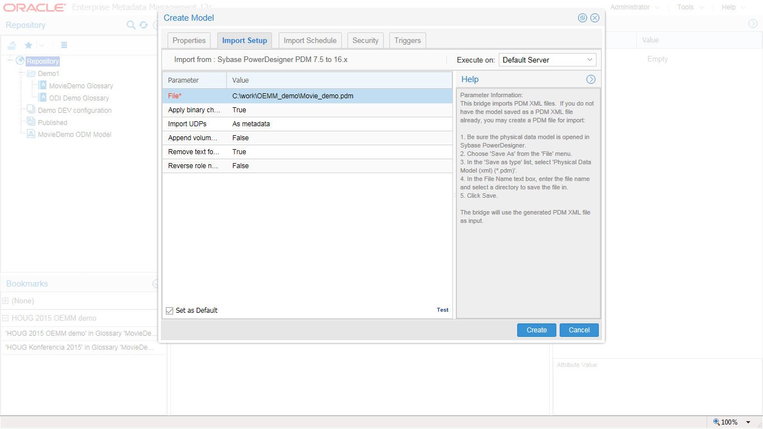This screenshot has height=429, width=763.
Task: Select ODI Demo Glossary in the tree
Action: point(79,98)
